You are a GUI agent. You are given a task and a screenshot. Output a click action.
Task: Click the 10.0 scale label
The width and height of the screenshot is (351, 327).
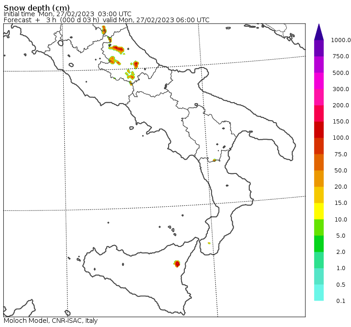click(x=341, y=219)
